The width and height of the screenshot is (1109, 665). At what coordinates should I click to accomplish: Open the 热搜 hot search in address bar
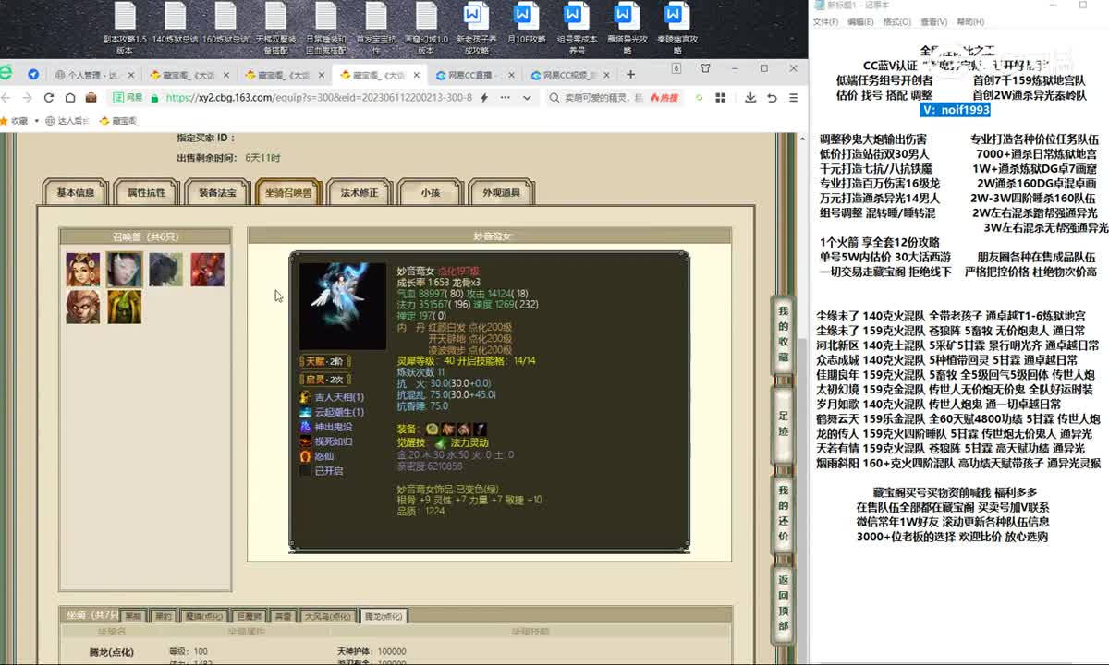[664, 98]
